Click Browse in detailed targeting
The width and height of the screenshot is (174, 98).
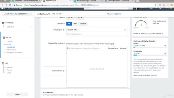point(123,48)
